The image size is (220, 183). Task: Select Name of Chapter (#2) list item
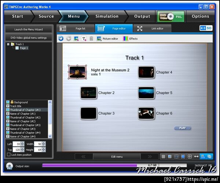[x=27, y=121]
